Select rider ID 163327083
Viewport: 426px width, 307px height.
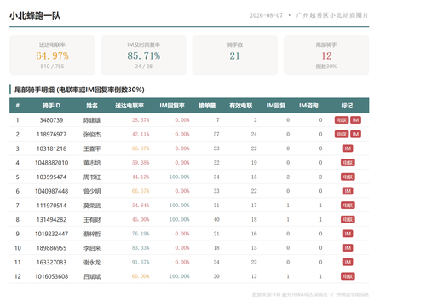[51, 262]
